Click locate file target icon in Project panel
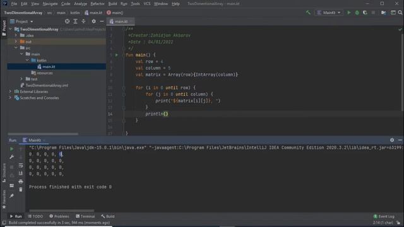 coord(68,21)
